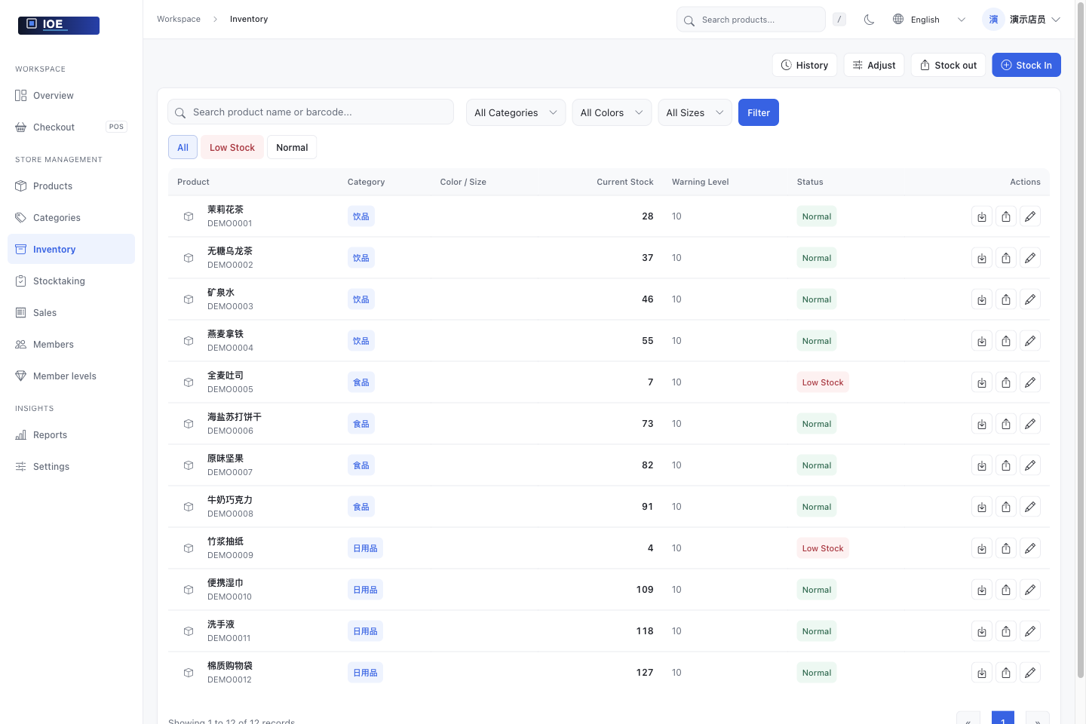Click Workspace breadcrumb link

coord(179,19)
